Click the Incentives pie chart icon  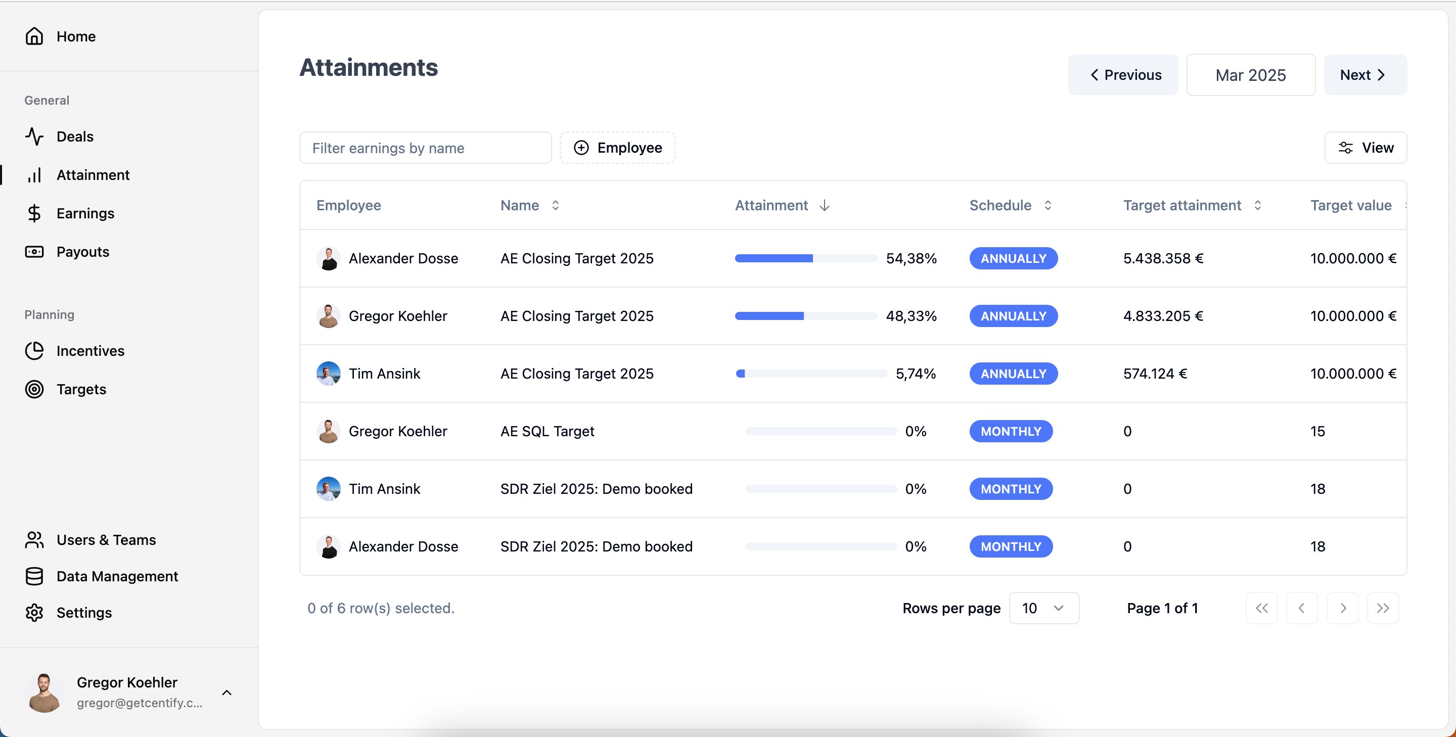point(34,350)
